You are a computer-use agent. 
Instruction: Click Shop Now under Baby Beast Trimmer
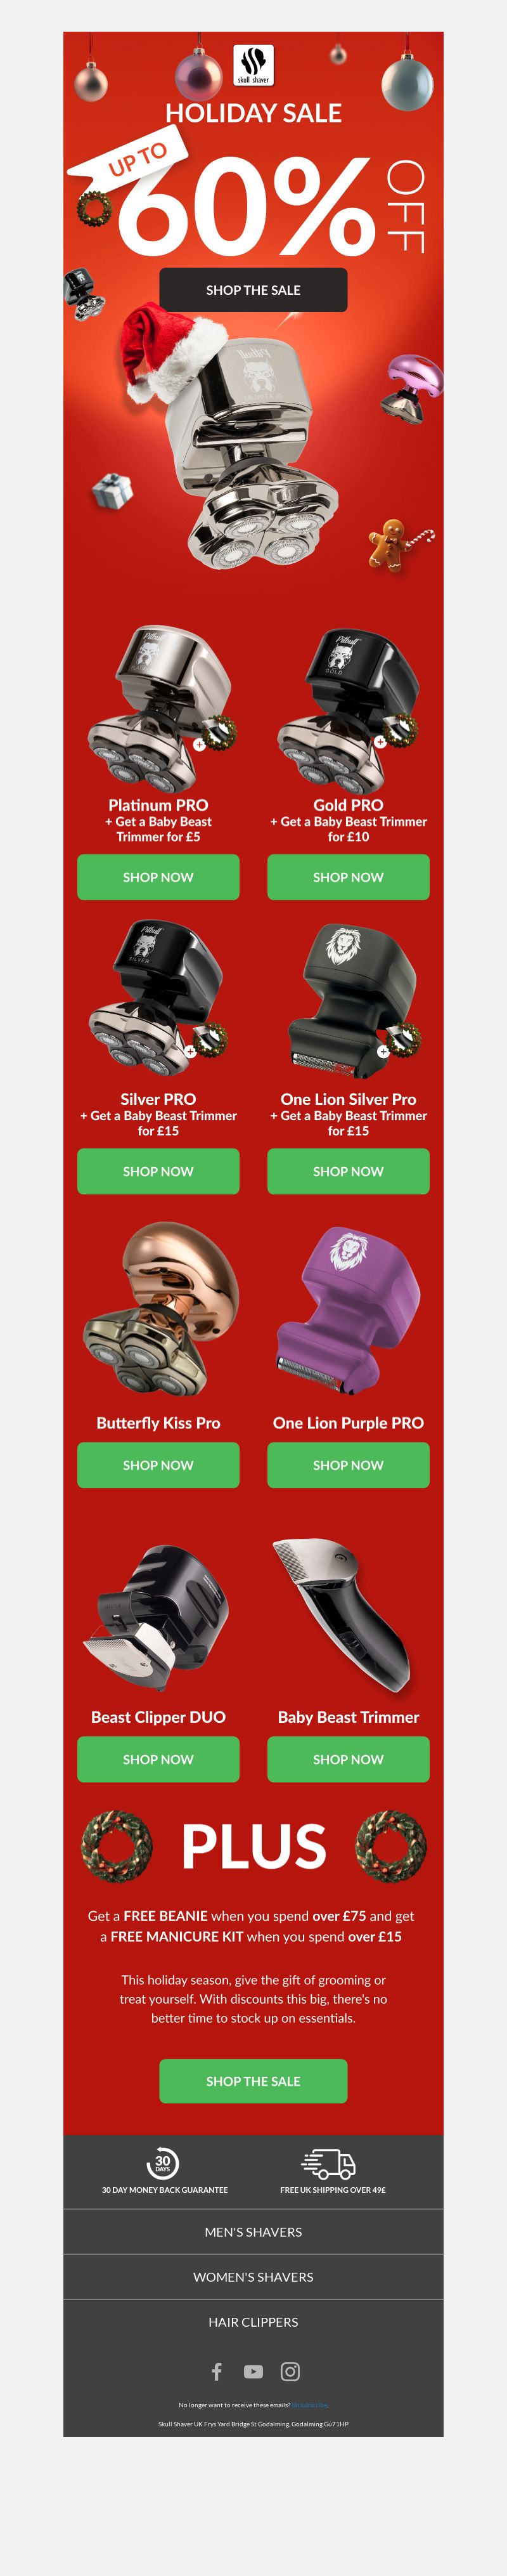click(x=348, y=1759)
